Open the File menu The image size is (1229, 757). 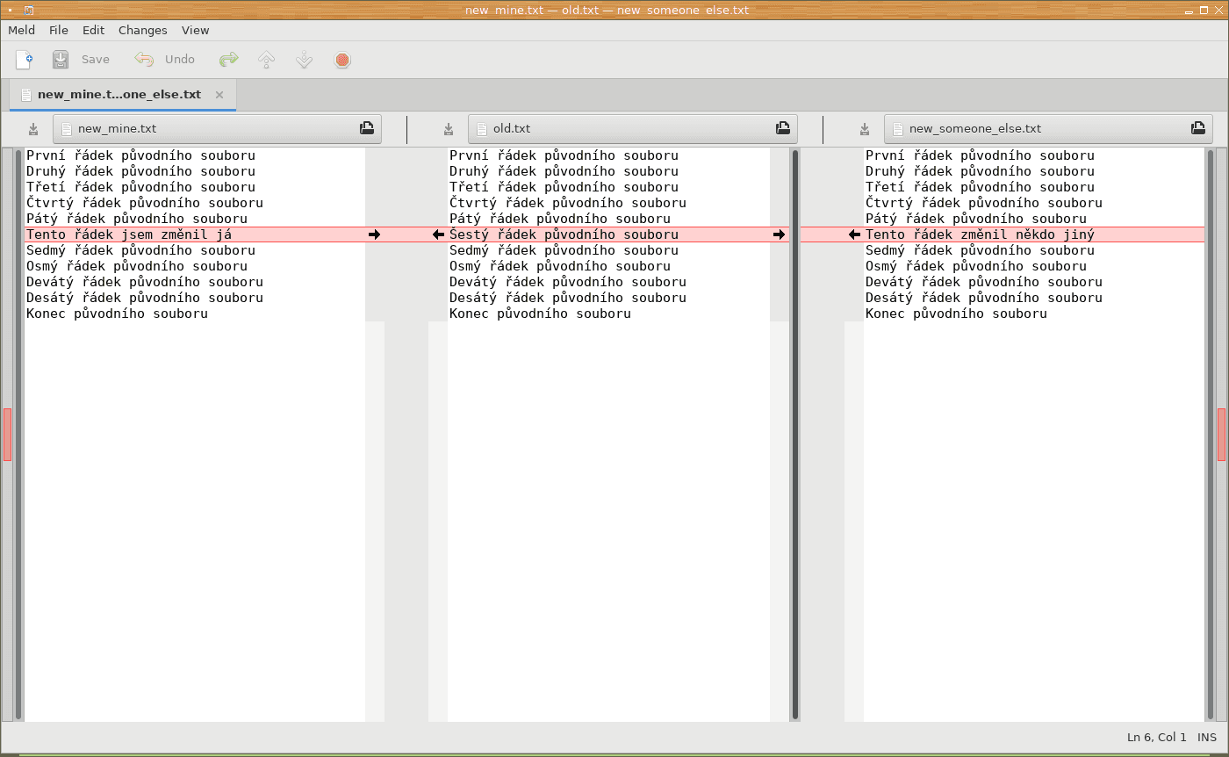tap(59, 30)
